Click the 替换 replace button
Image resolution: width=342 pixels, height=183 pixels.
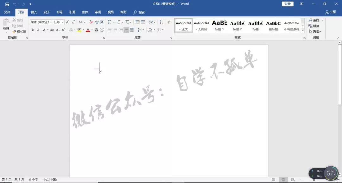click(314, 26)
